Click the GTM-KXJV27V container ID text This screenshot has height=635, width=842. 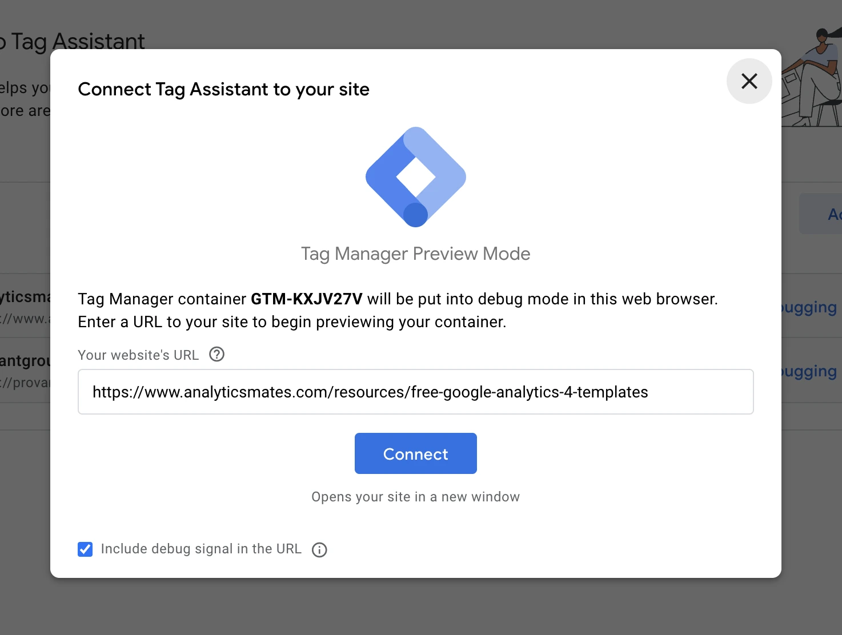(307, 299)
